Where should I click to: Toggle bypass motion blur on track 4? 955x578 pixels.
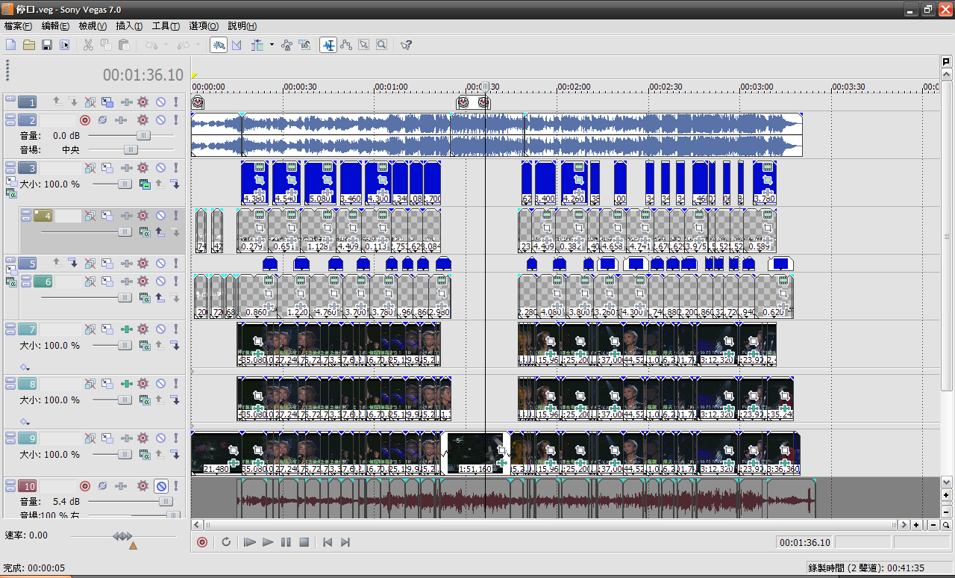tap(90, 216)
